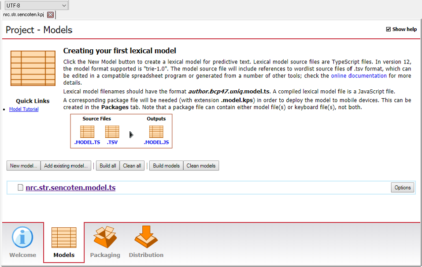
Task: Open the Model Tutorial link
Action: pos(24,109)
